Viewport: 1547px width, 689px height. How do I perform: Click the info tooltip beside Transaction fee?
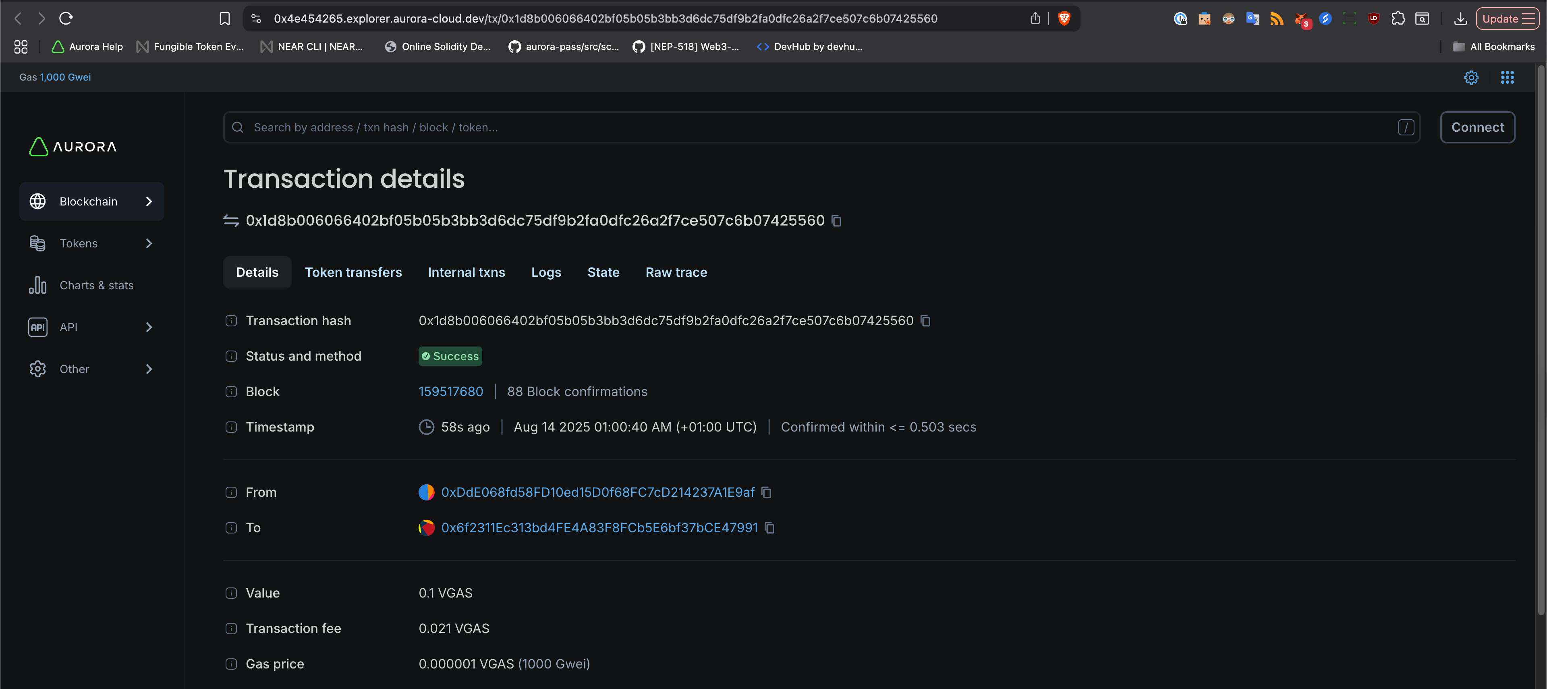pos(231,628)
